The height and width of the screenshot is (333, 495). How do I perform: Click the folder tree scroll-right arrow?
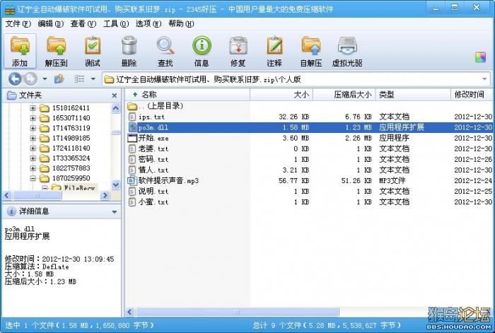point(105,196)
